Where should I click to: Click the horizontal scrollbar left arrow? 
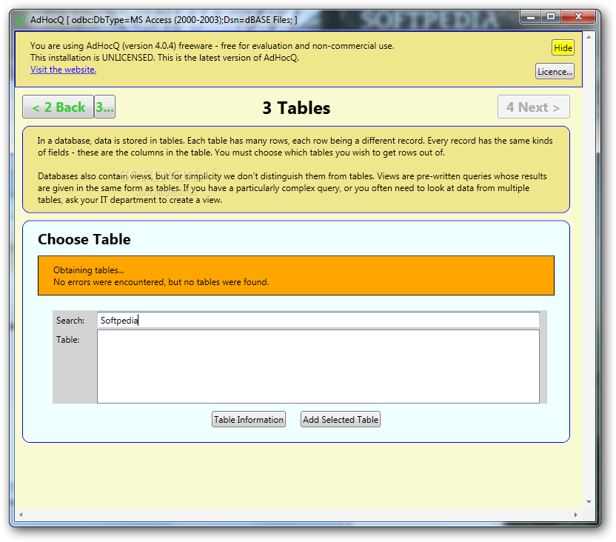point(21,515)
